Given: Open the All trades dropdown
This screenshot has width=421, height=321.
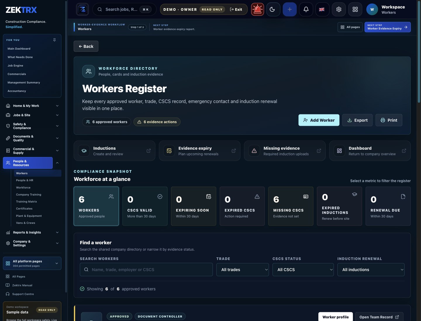Looking at the screenshot, I should click(x=243, y=270).
